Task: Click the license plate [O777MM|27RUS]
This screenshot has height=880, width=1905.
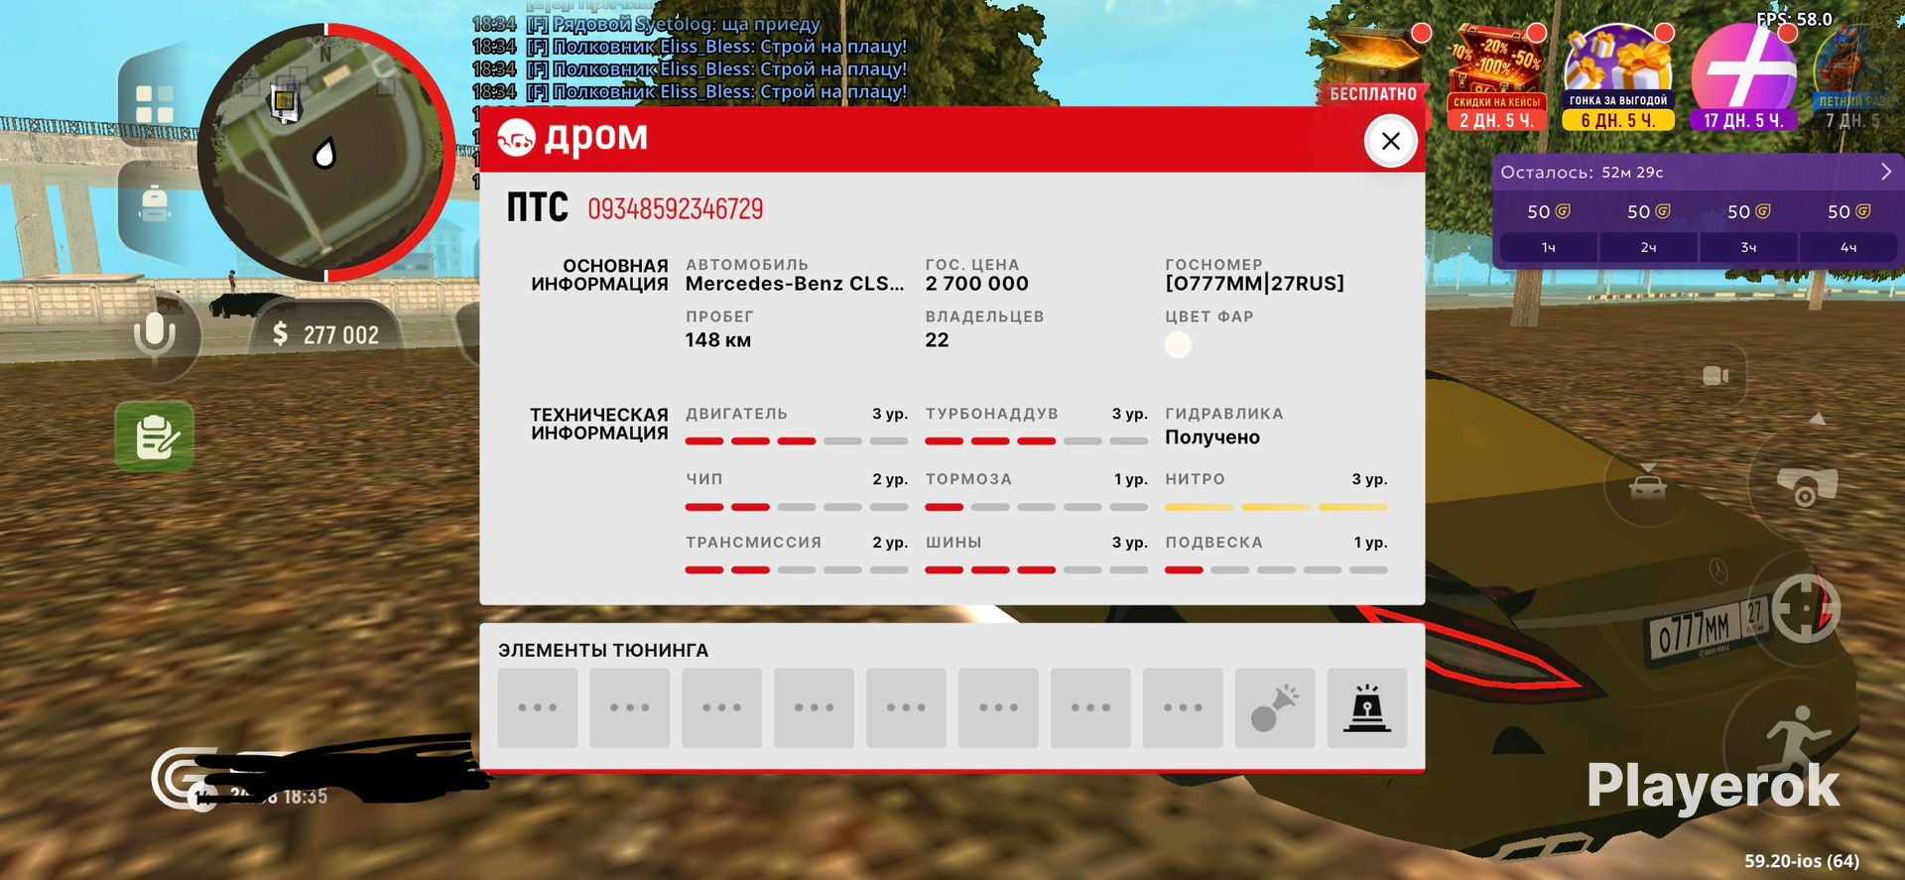Action: pos(1255,284)
